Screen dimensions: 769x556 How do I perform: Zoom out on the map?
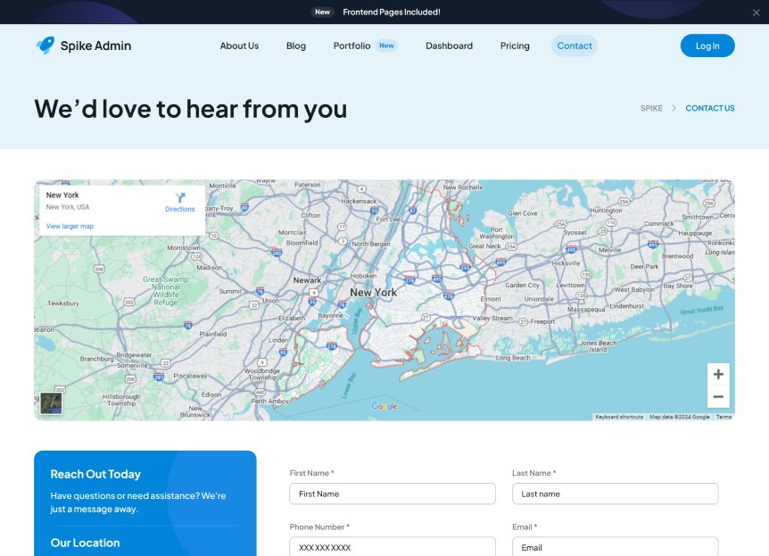point(718,397)
